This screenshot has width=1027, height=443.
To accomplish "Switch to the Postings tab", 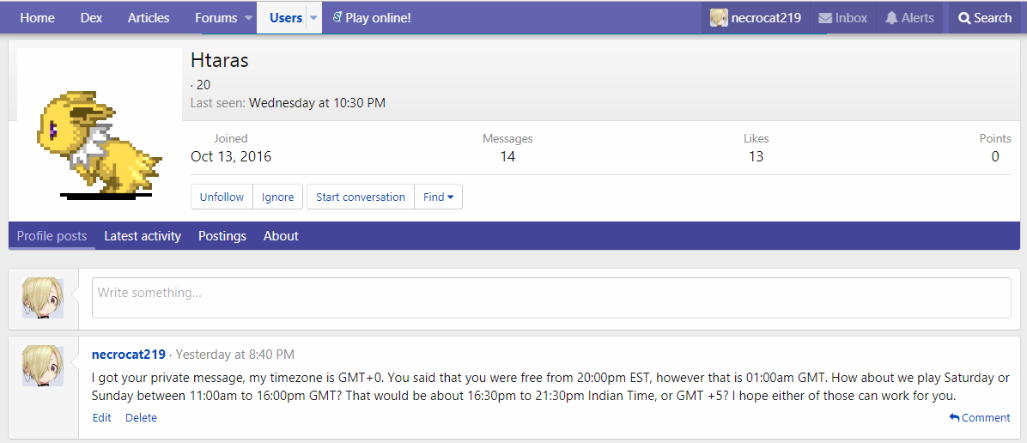I will (222, 236).
